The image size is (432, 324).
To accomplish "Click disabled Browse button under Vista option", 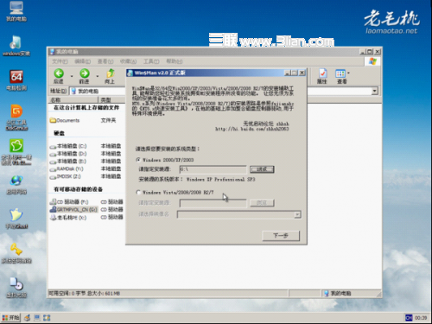I will coord(262,203).
